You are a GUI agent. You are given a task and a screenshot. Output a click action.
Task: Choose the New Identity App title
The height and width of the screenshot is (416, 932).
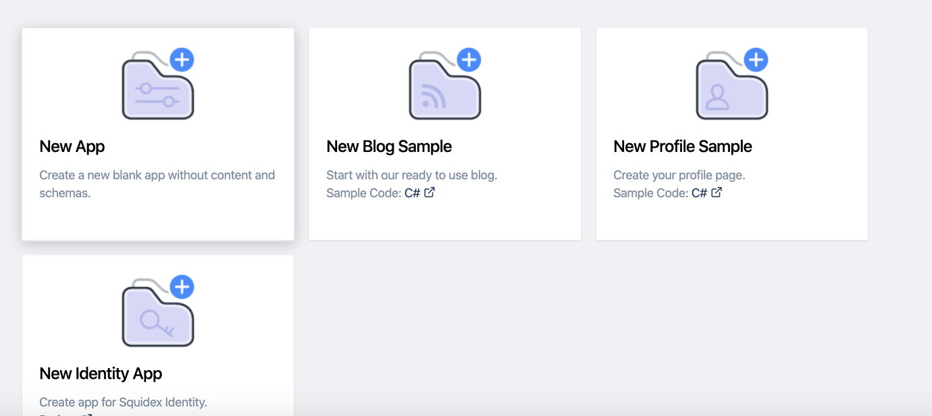point(101,373)
